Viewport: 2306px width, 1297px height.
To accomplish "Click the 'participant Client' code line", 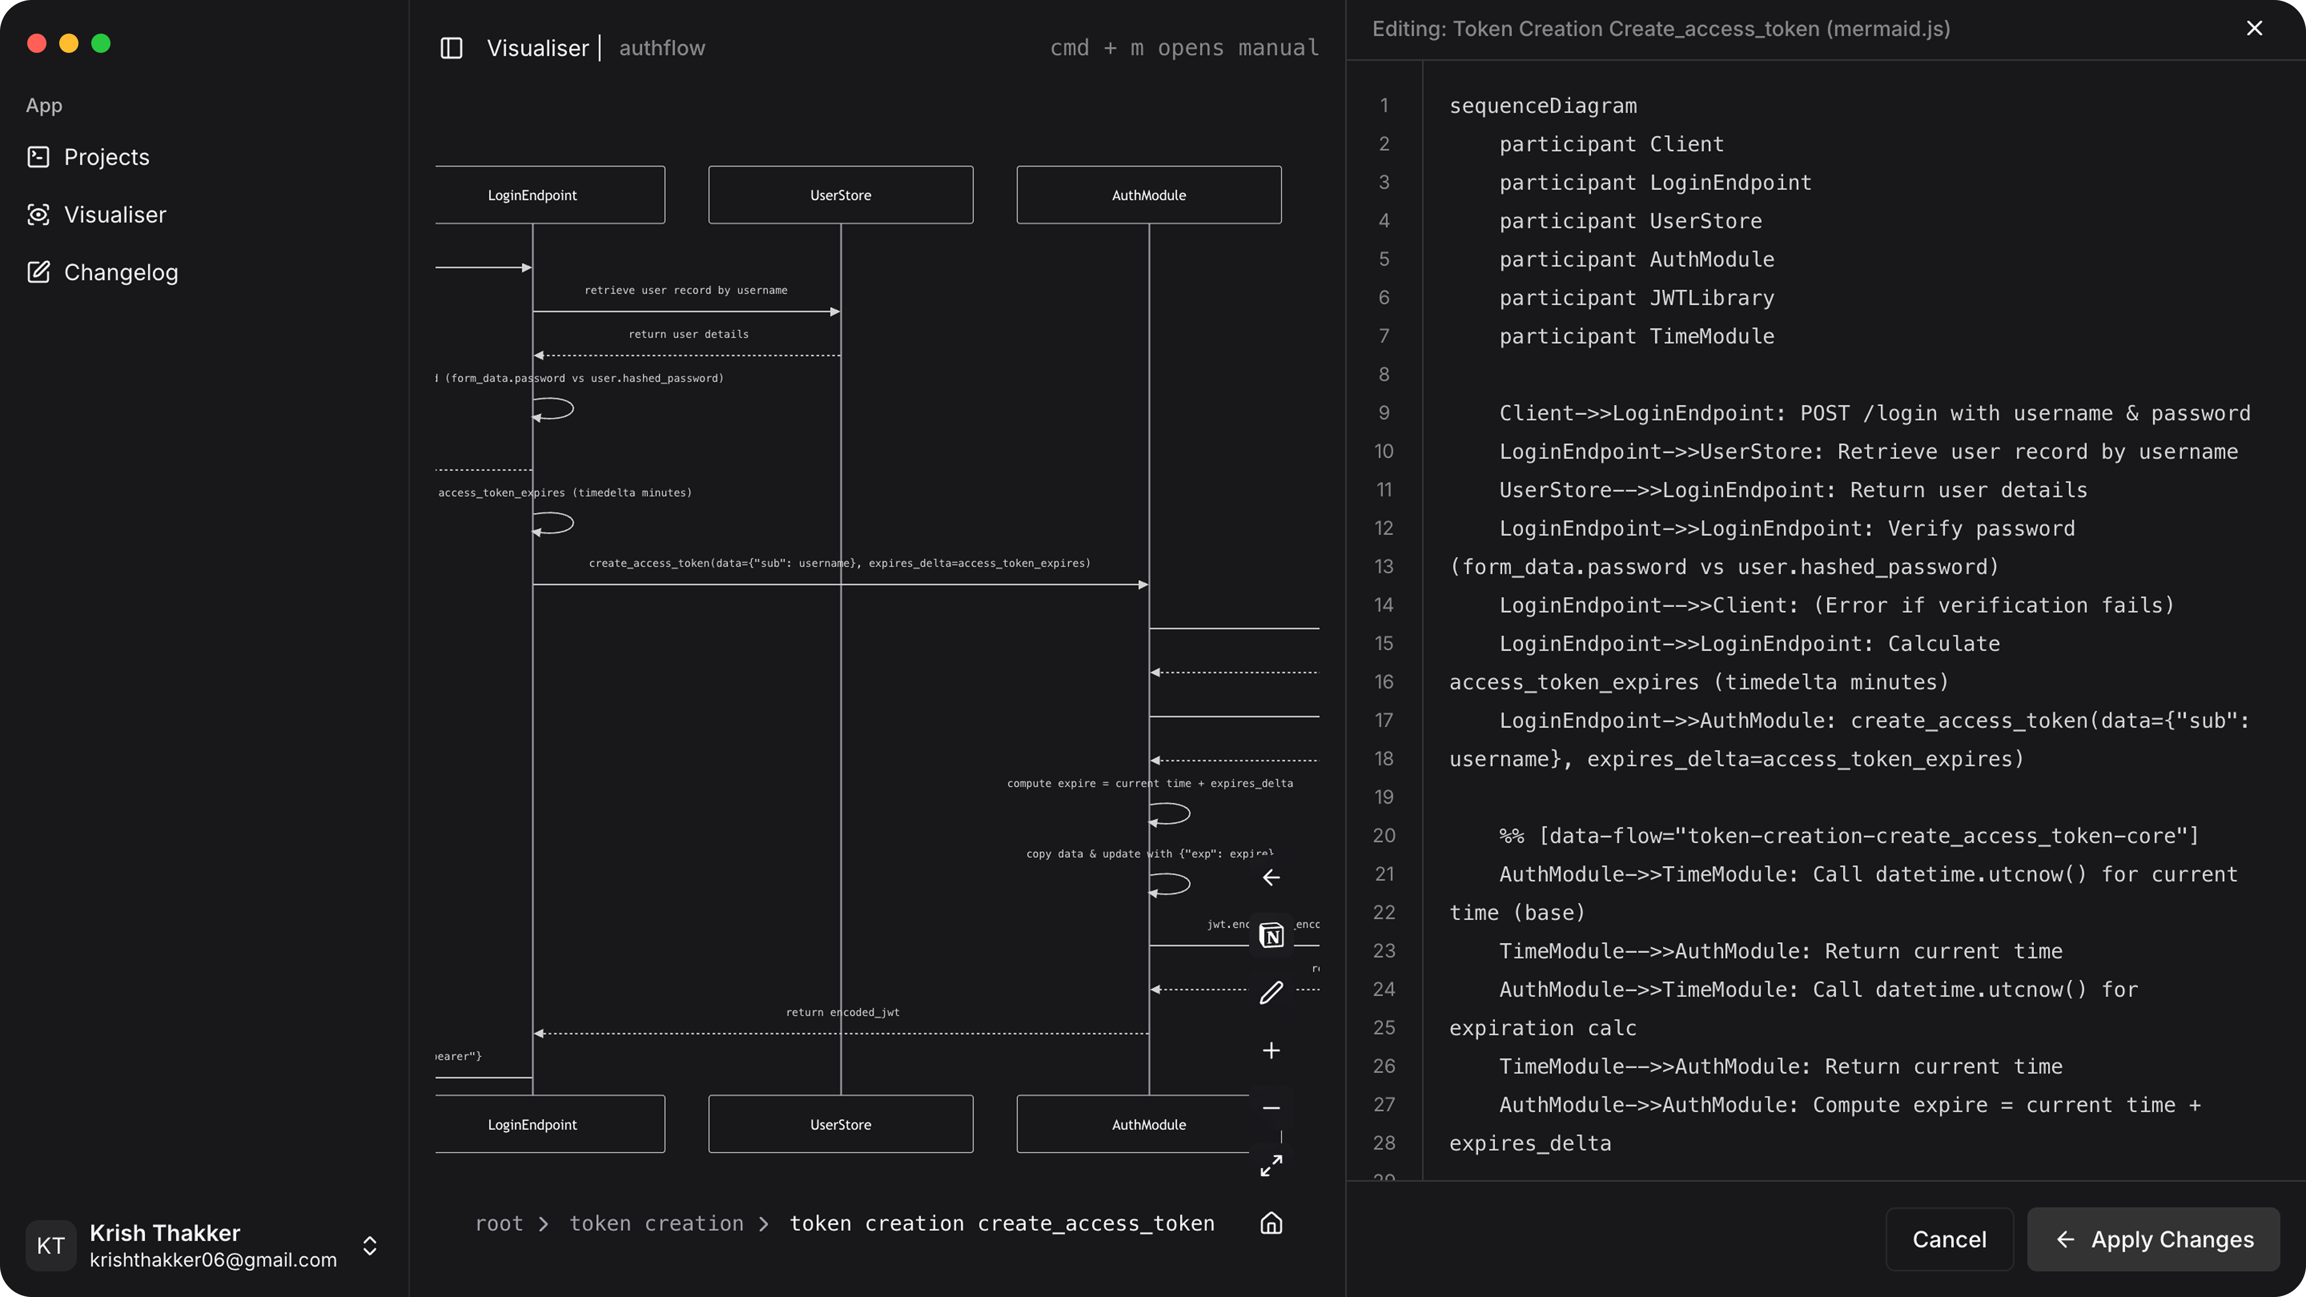I will (x=1611, y=144).
